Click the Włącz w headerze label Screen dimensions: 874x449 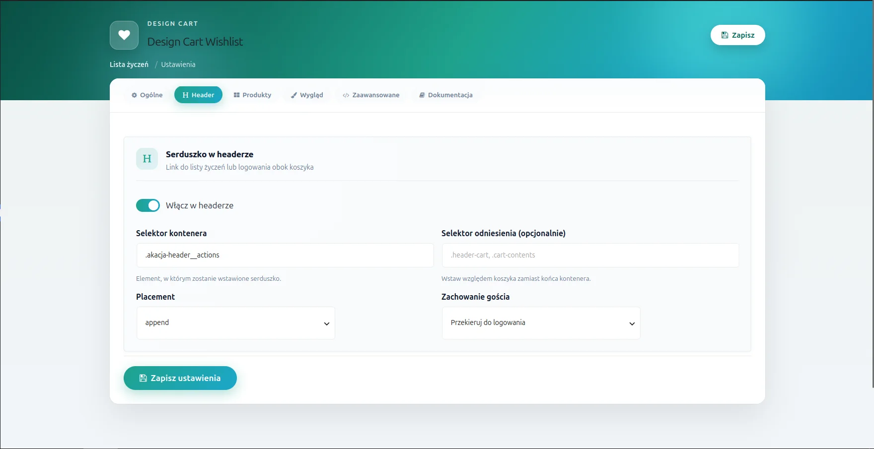pyautogui.click(x=200, y=205)
